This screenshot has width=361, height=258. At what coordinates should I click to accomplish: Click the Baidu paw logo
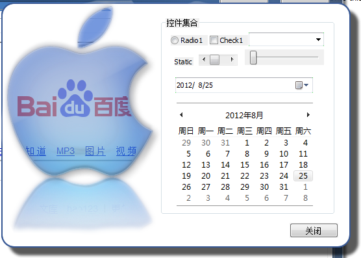tap(75, 98)
